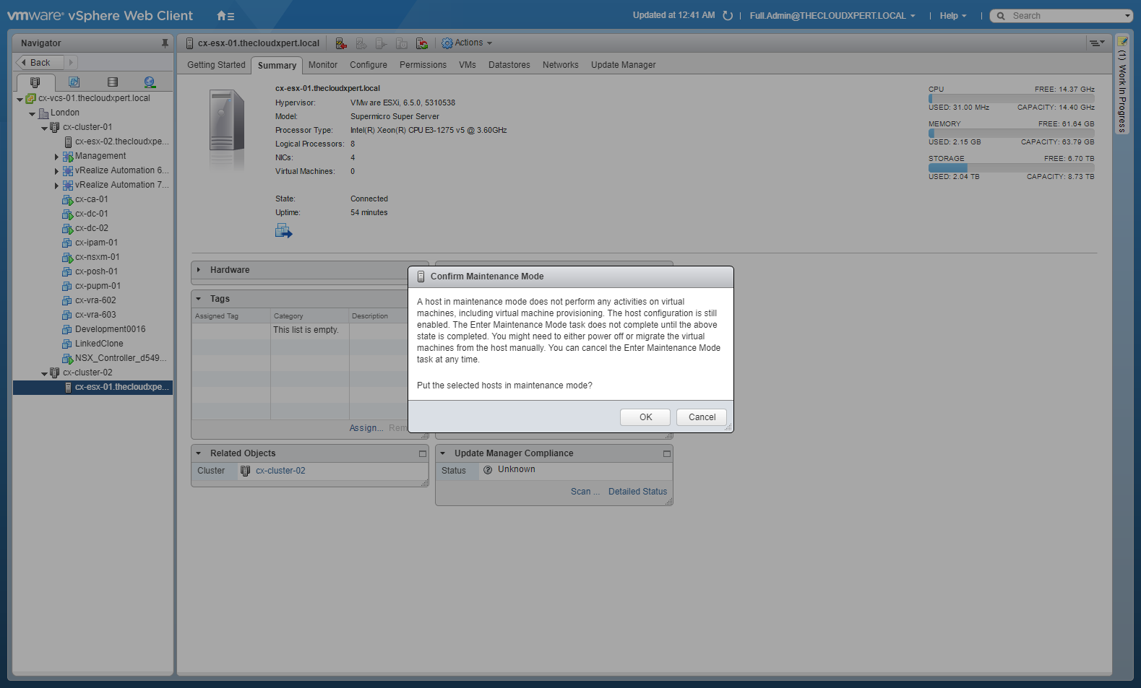Open the Networking navigator view icon
The image size is (1141, 688).
tap(150, 82)
